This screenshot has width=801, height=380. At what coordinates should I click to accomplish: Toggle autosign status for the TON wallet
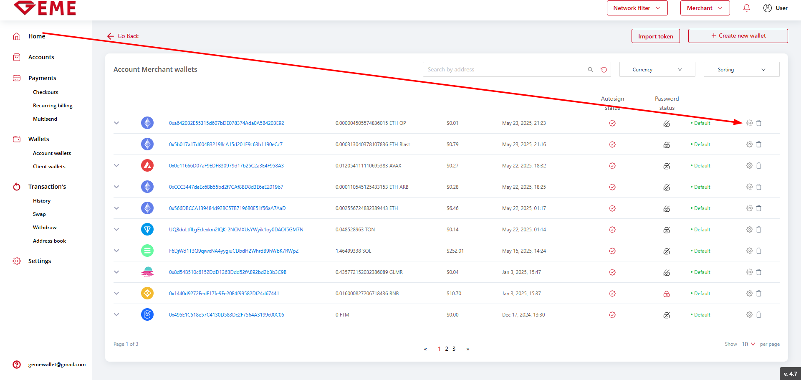[x=612, y=230]
